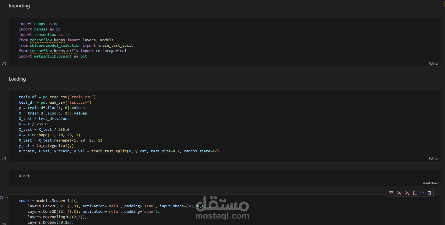Click the Split Cell icon
This screenshot has height=225, width=445.
pos(415,193)
